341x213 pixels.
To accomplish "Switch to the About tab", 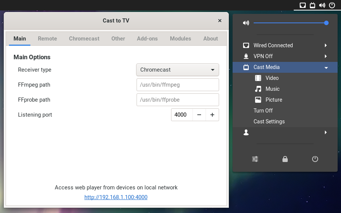I will point(210,39).
